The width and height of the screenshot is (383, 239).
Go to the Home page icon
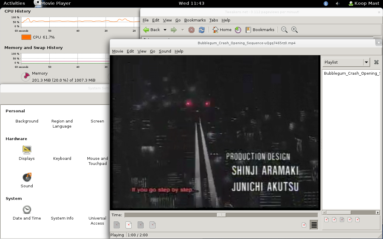pyautogui.click(x=216, y=30)
